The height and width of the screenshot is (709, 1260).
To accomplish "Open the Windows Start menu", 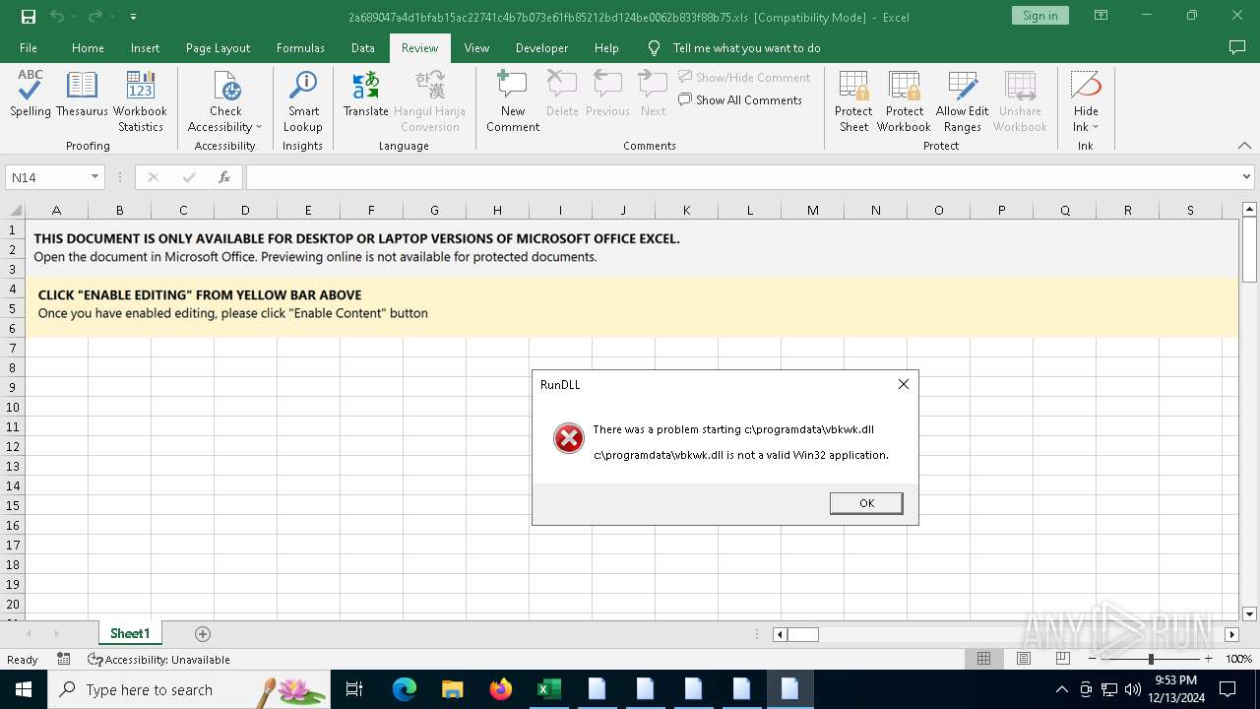I will (24, 689).
